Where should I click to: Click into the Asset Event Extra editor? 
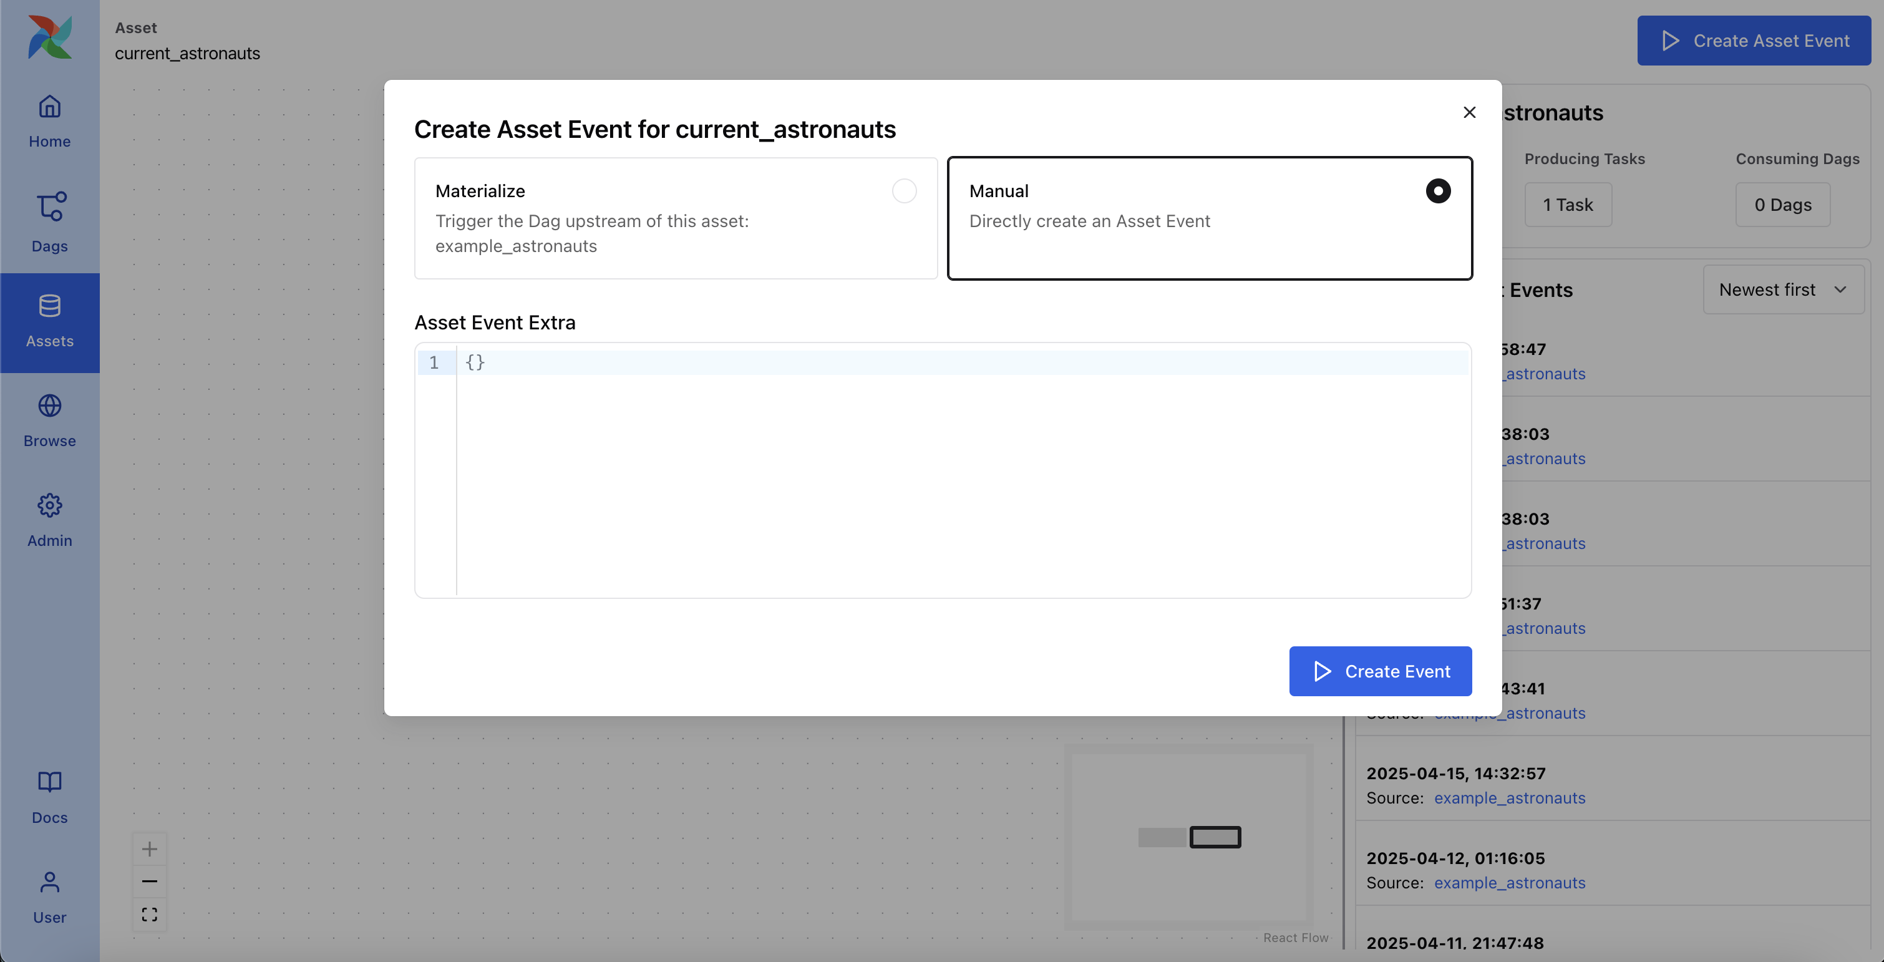pyautogui.click(x=943, y=470)
